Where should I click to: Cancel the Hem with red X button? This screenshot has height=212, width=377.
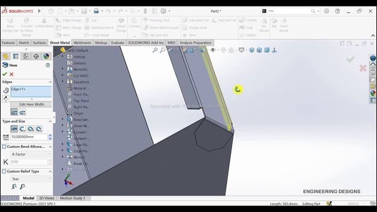point(11,74)
